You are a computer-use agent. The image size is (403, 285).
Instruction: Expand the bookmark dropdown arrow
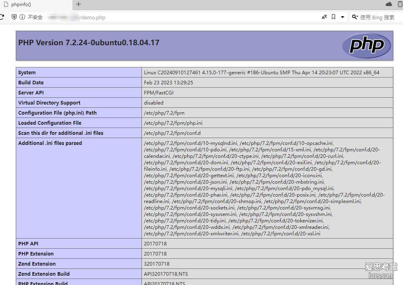click(342, 17)
